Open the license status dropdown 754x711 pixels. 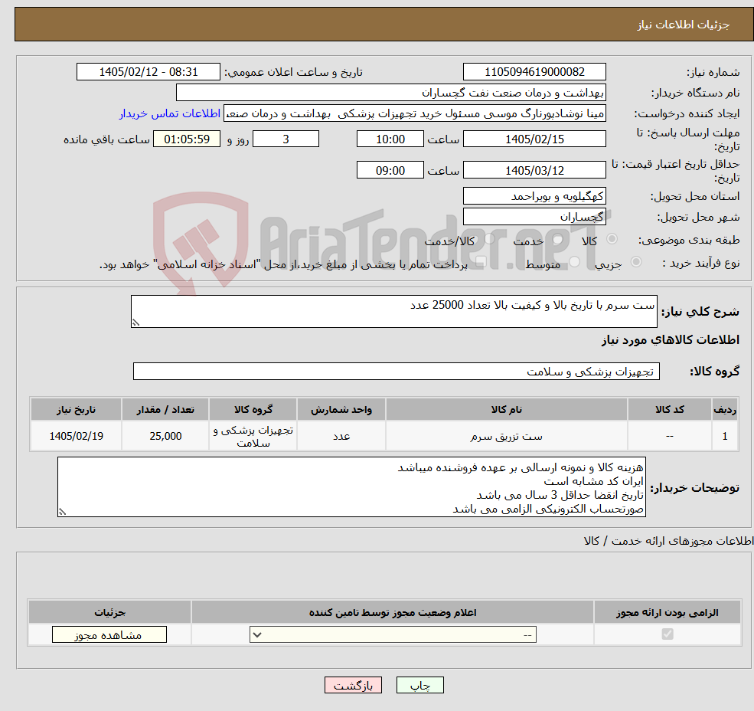tap(393, 634)
